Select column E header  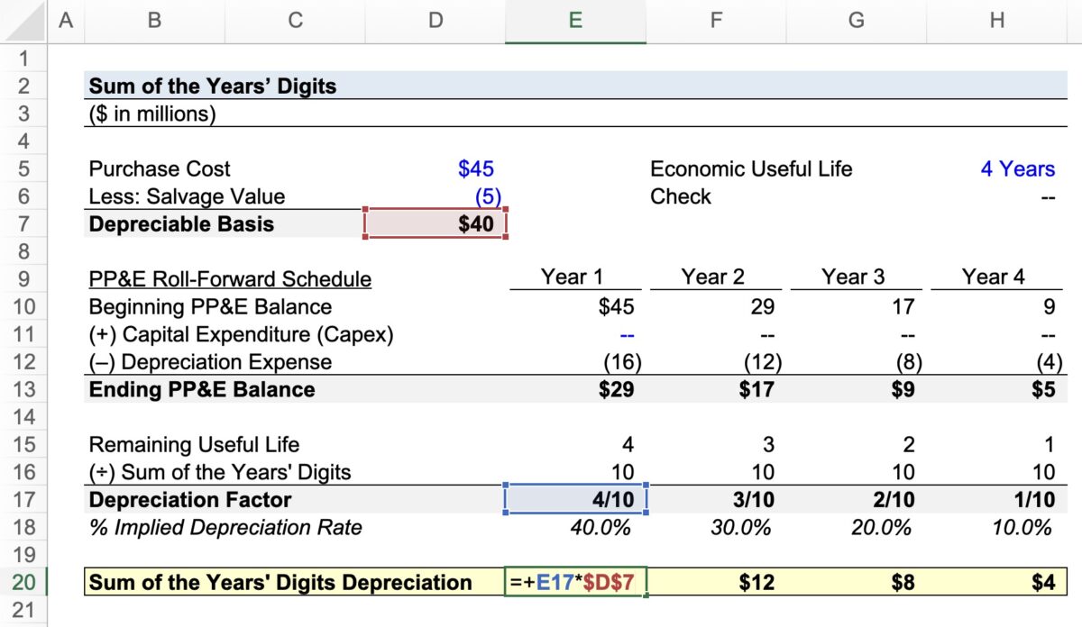click(574, 20)
